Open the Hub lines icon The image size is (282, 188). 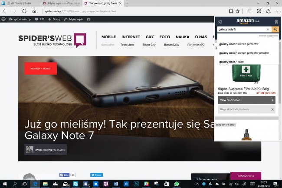(x=250, y=11)
